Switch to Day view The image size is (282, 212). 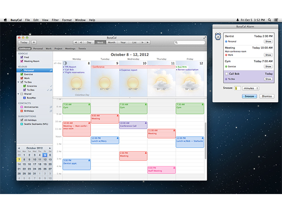[89, 42]
